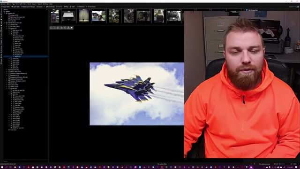Switch to Thumbnails view mode
This screenshot has width=300, height=169.
click(x=51, y=7)
